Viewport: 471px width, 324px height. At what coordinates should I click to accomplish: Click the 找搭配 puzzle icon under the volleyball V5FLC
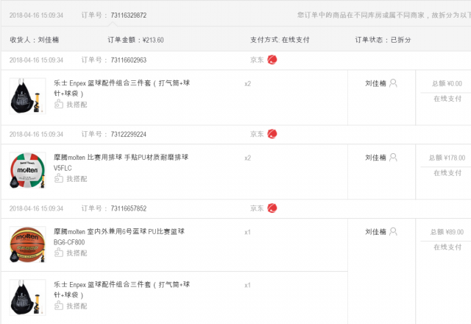coord(59,178)
